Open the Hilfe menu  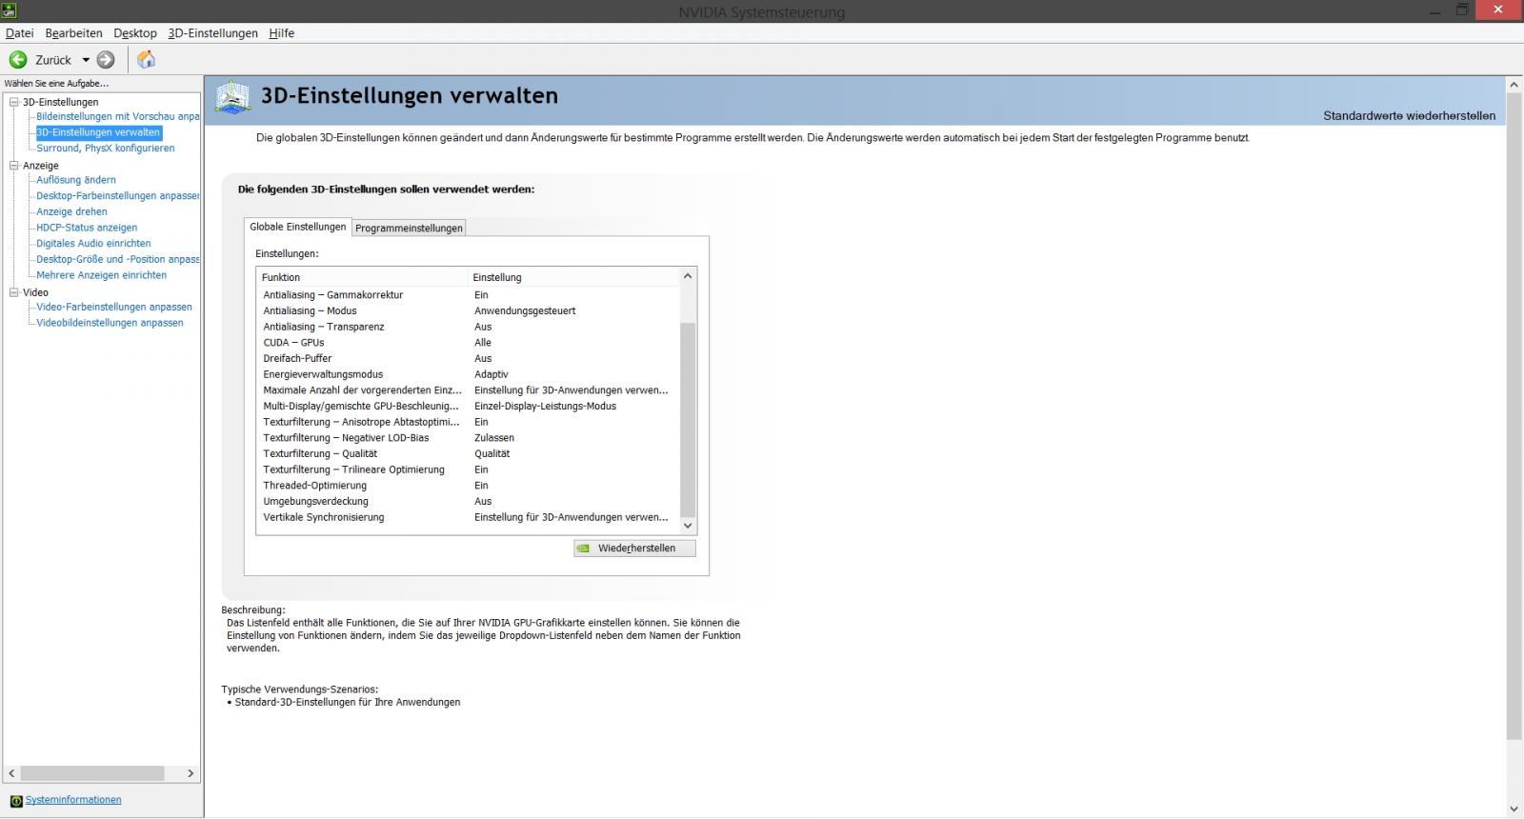[x=281, y=33]
